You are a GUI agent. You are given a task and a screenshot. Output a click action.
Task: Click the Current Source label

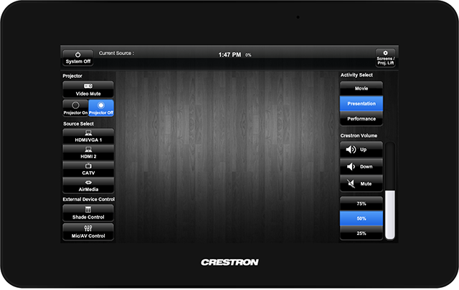116,53
